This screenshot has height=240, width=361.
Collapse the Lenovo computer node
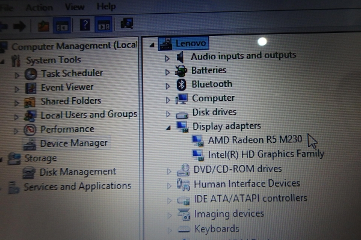(x=152, y=45)
